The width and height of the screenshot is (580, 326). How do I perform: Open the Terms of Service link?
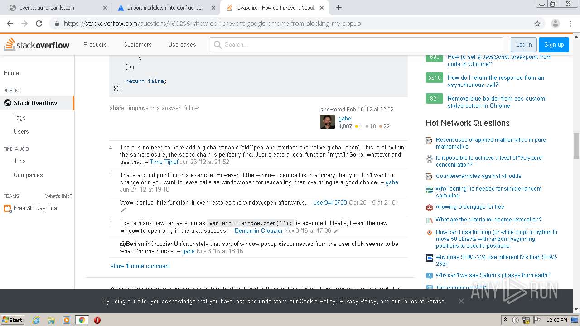pos(423,301)
